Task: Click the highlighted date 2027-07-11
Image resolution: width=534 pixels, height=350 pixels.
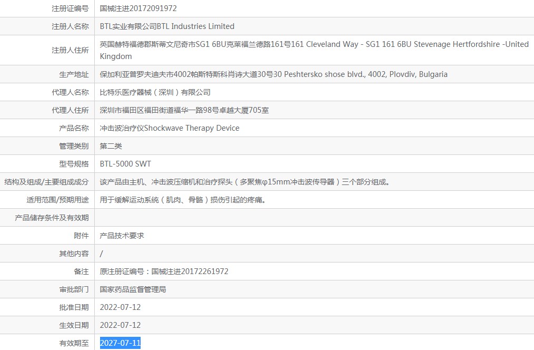Action: pyautogui.click(x=120, y=343)
